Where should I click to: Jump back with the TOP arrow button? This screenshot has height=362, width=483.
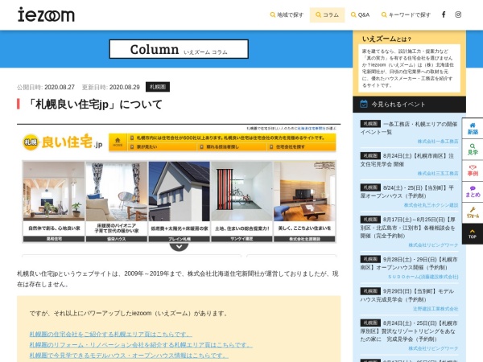click(x=473, y=234)
